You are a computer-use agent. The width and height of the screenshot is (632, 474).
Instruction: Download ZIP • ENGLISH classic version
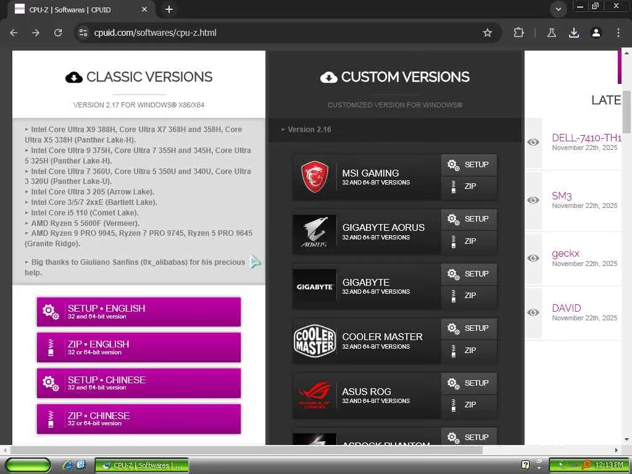(139, 347)
